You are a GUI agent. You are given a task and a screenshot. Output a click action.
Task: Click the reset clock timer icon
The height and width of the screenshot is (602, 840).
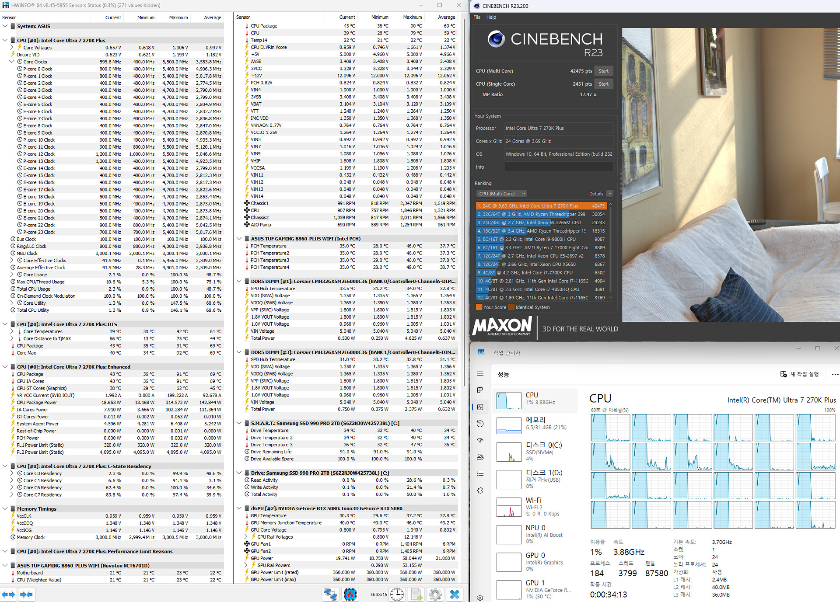coord(397,594)
